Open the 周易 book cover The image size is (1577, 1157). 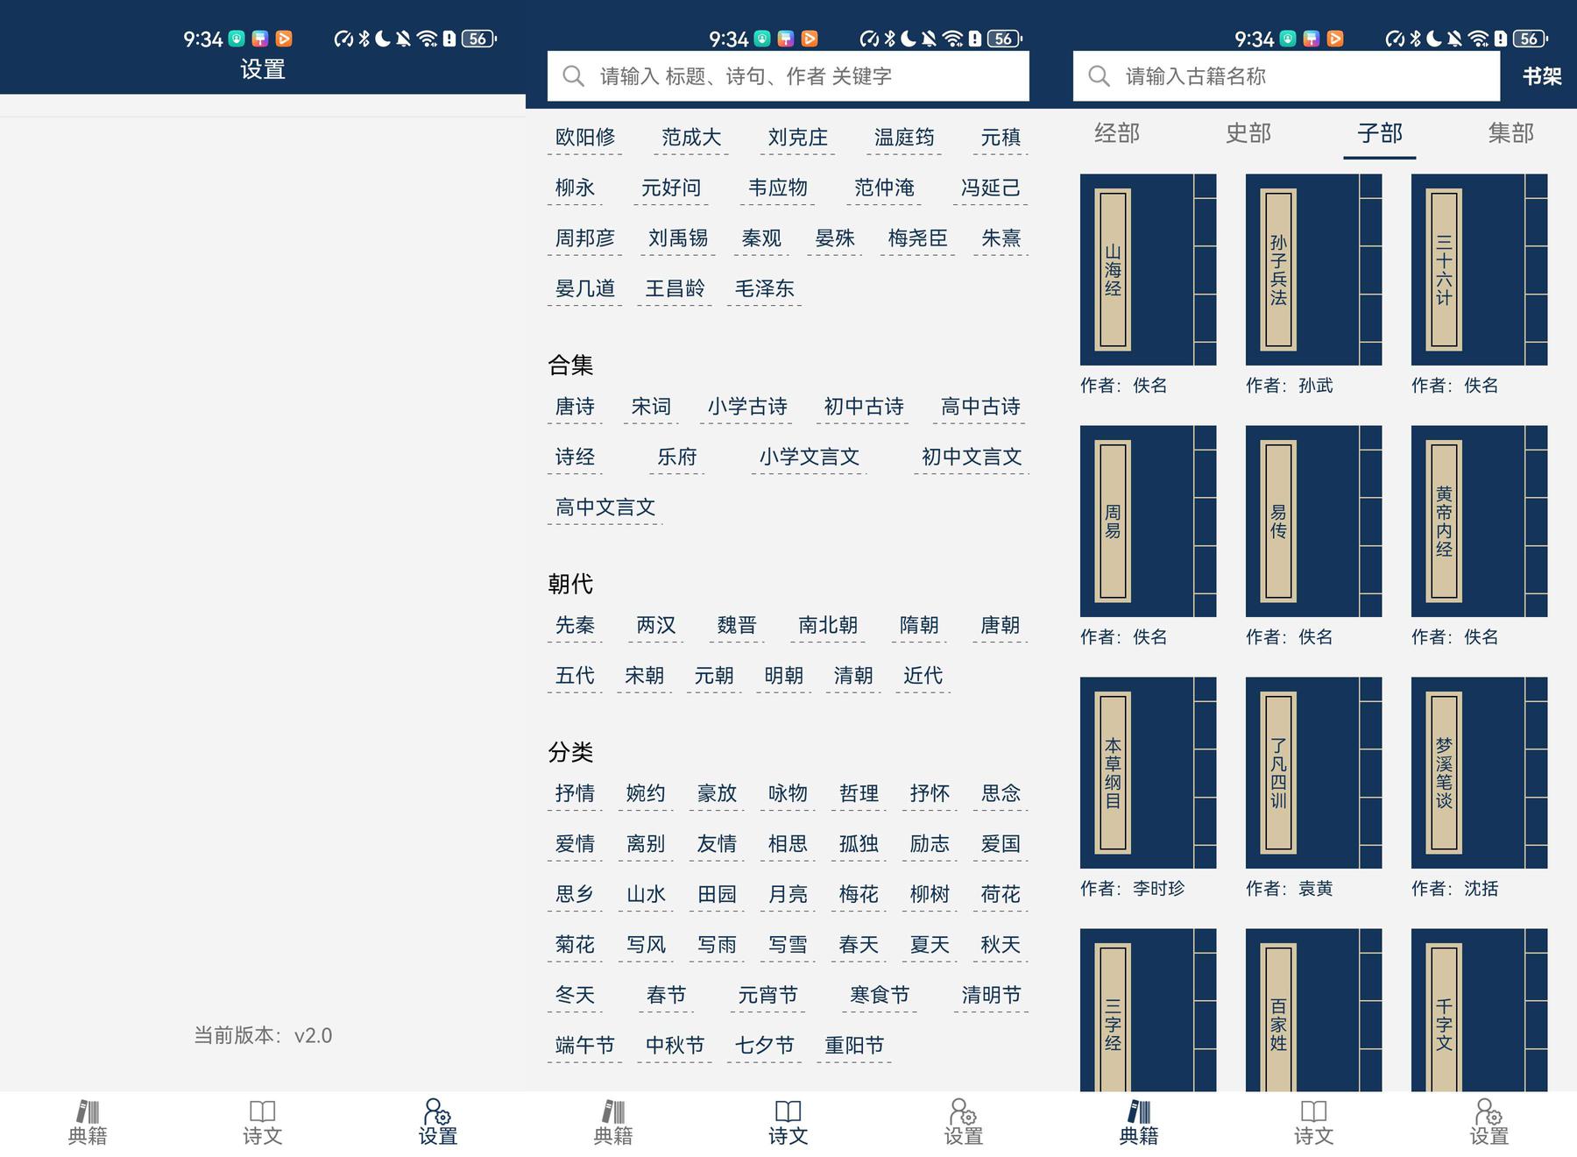1148,522
